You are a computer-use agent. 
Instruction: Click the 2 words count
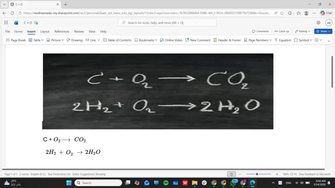(x=24, y=174)
